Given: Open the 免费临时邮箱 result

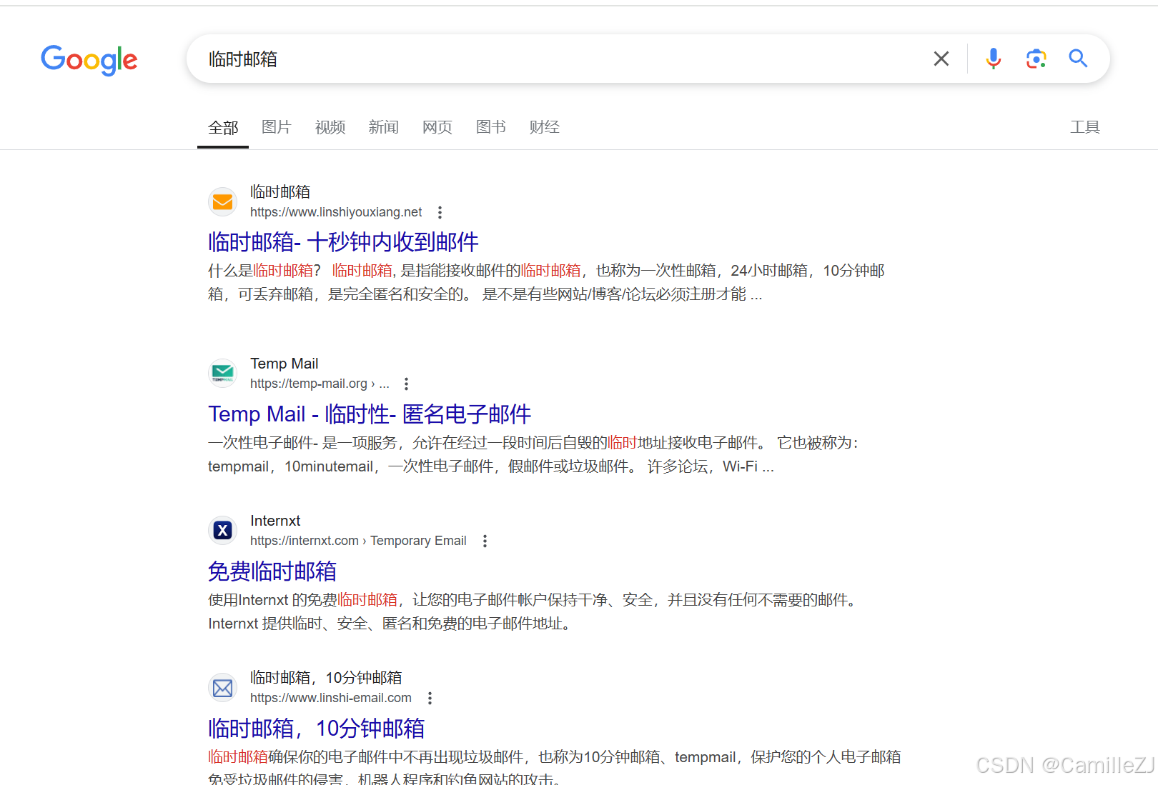Looking at the screenshot, I should [272, 571].
